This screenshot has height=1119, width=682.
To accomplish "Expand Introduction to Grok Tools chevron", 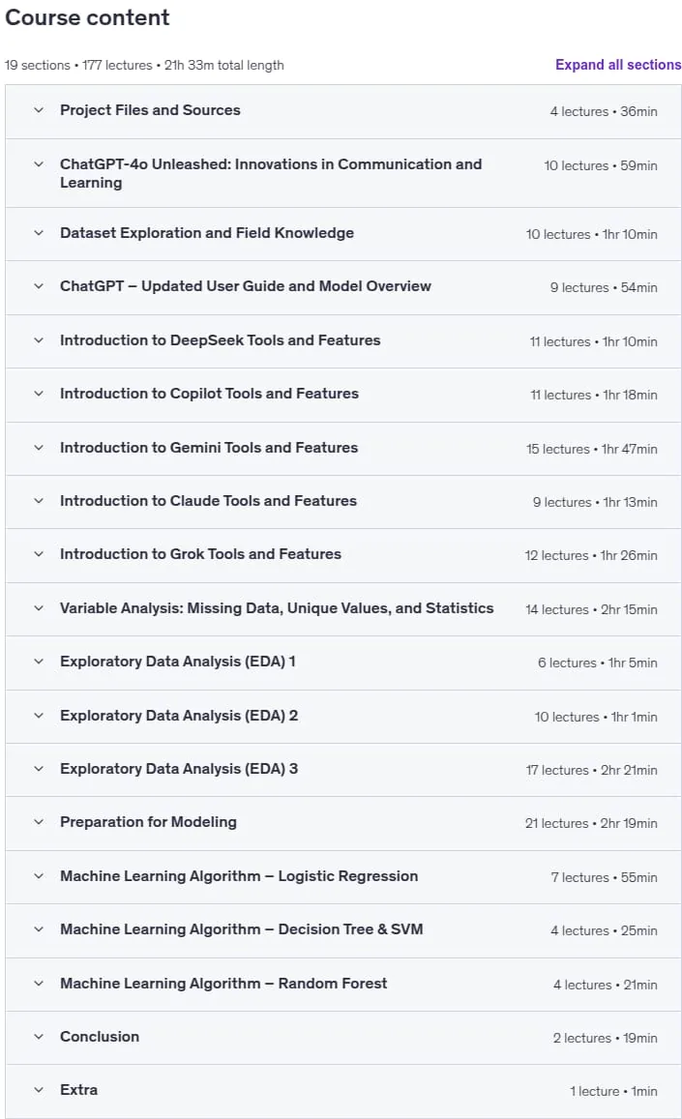I will [x=39, y=554].
